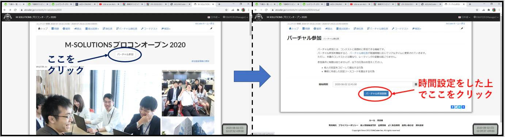505x137 pixels.
Task: Expand the 提出結果 dropdown in left window
Action: click(x=92, y=28)
